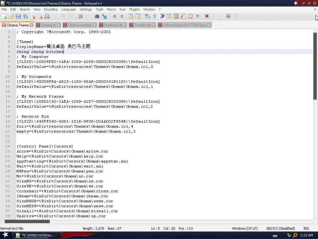Create a new document with the New icon

tap(4, 16)
